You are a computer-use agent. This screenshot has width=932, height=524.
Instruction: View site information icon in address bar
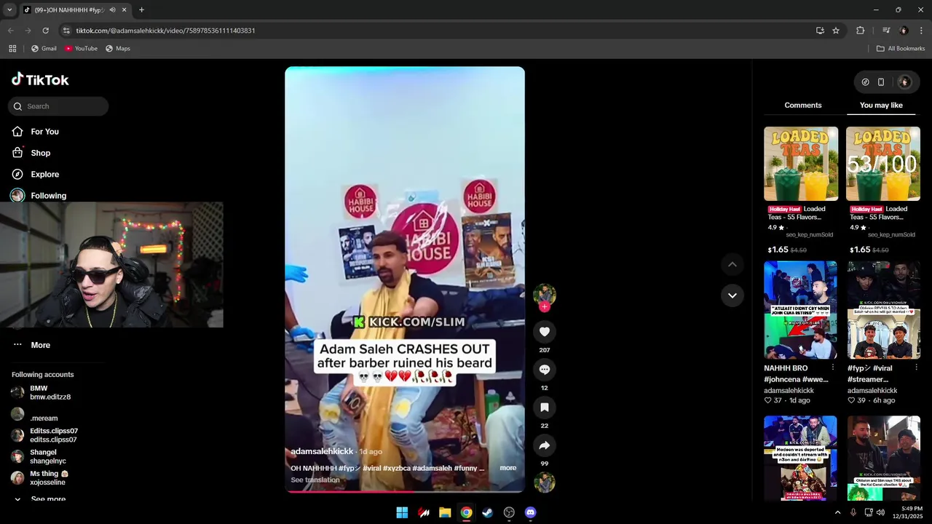tap(67, 31)
